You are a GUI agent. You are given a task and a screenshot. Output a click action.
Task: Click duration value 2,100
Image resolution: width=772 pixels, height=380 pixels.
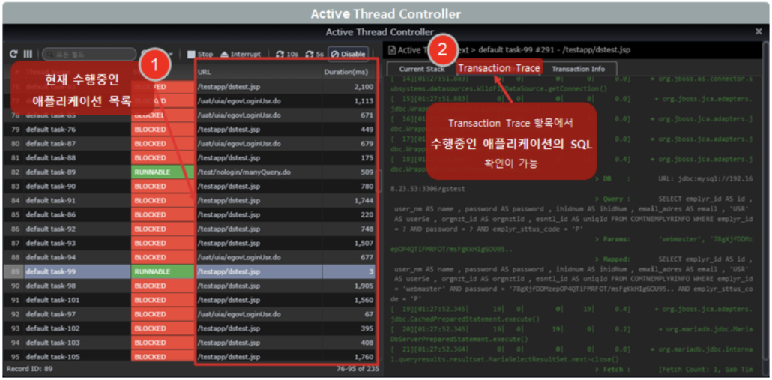(x=364, y=87)
